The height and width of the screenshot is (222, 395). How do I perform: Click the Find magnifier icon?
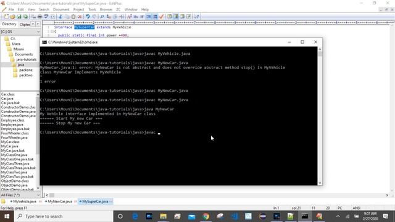point(102,17)
